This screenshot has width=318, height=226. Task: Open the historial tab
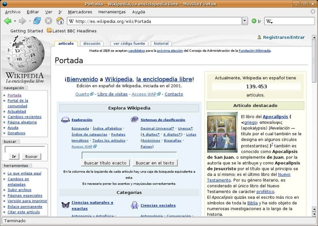tap(161, 43)
